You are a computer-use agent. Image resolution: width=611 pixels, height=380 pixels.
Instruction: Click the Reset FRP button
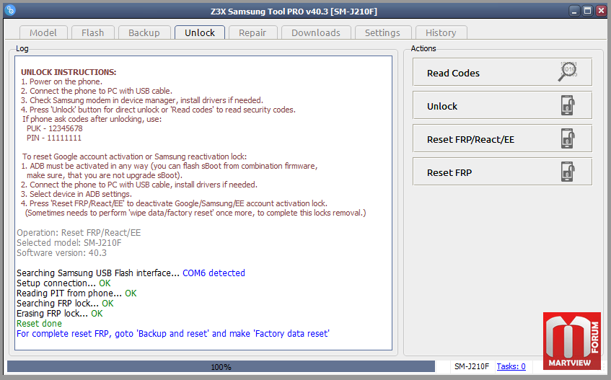pos(502,172)
